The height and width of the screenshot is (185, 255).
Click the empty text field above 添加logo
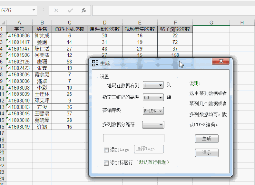click(x=133, y=138)
